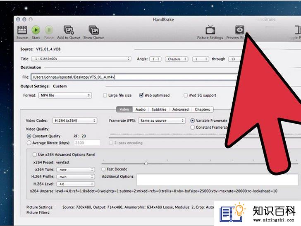Start encoding with the green Start button
This screenshot has height=226, width=301.
pyautogui.click(x=36, y=30)
